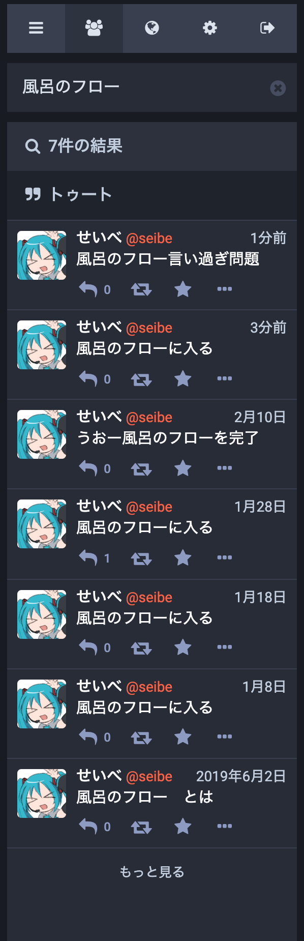Click the avatar thumbnail of the 2019年6月2日 toot

click(x=42, y=793)
